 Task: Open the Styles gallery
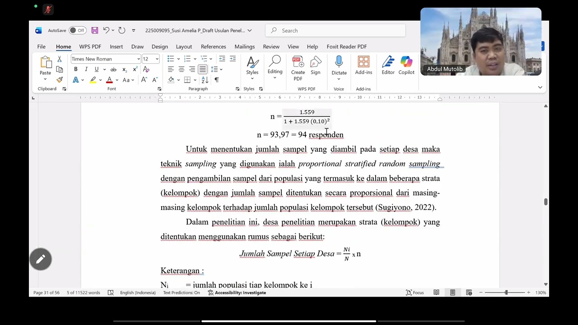[x=252, y=68]
